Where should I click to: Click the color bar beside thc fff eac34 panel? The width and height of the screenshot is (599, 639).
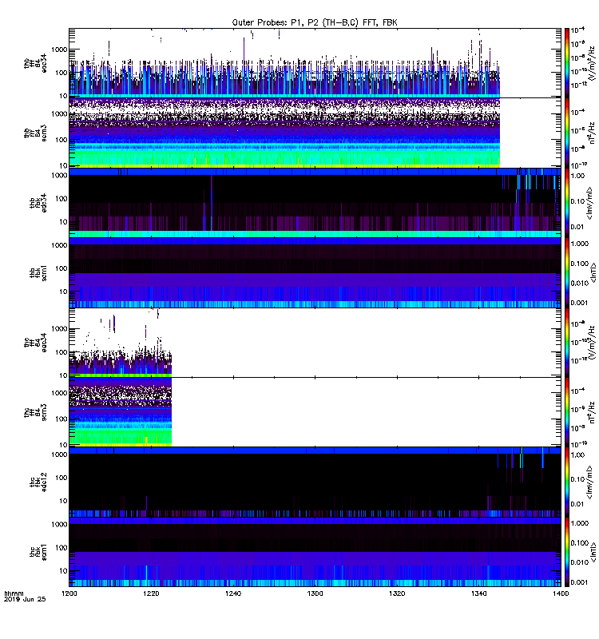[x=567, y=343]
